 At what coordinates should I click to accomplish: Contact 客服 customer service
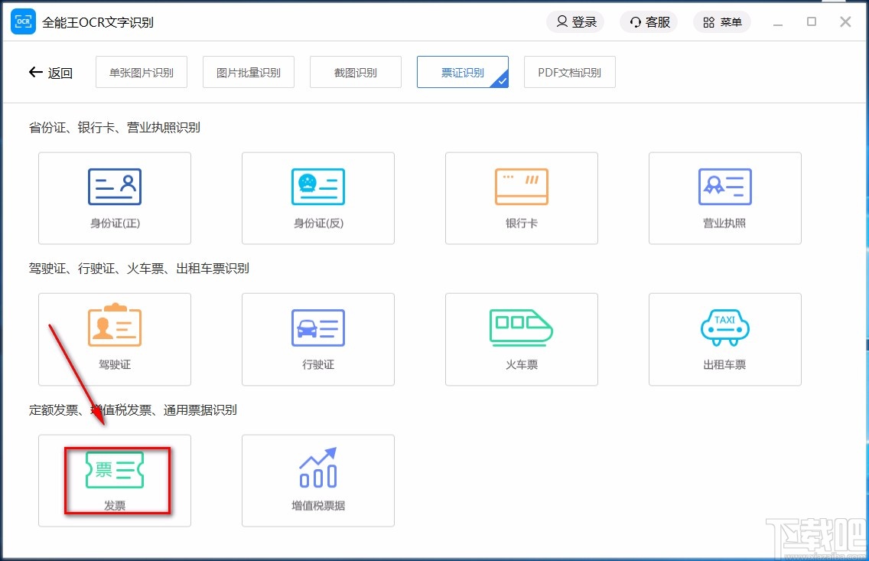648,21
